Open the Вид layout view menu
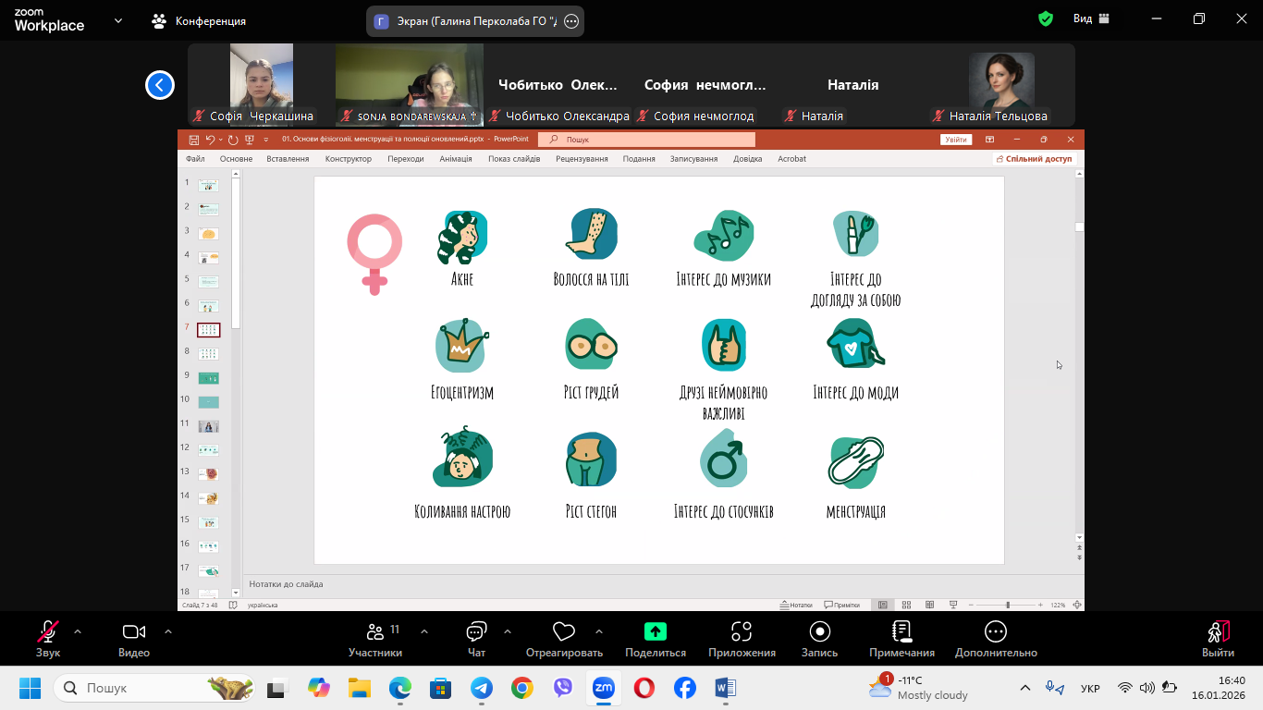This screenshot has height=710, width=1263. [x=1091, y=18]
